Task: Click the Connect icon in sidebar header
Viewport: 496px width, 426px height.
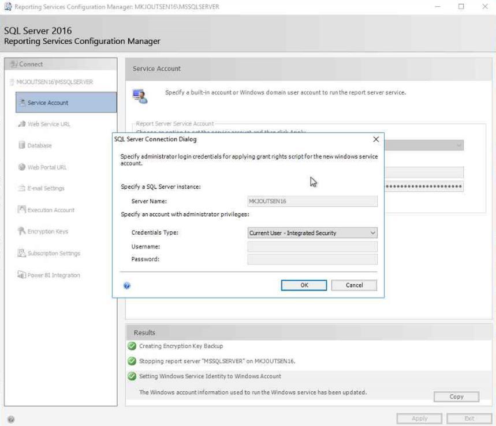Action: coord(14,64)
